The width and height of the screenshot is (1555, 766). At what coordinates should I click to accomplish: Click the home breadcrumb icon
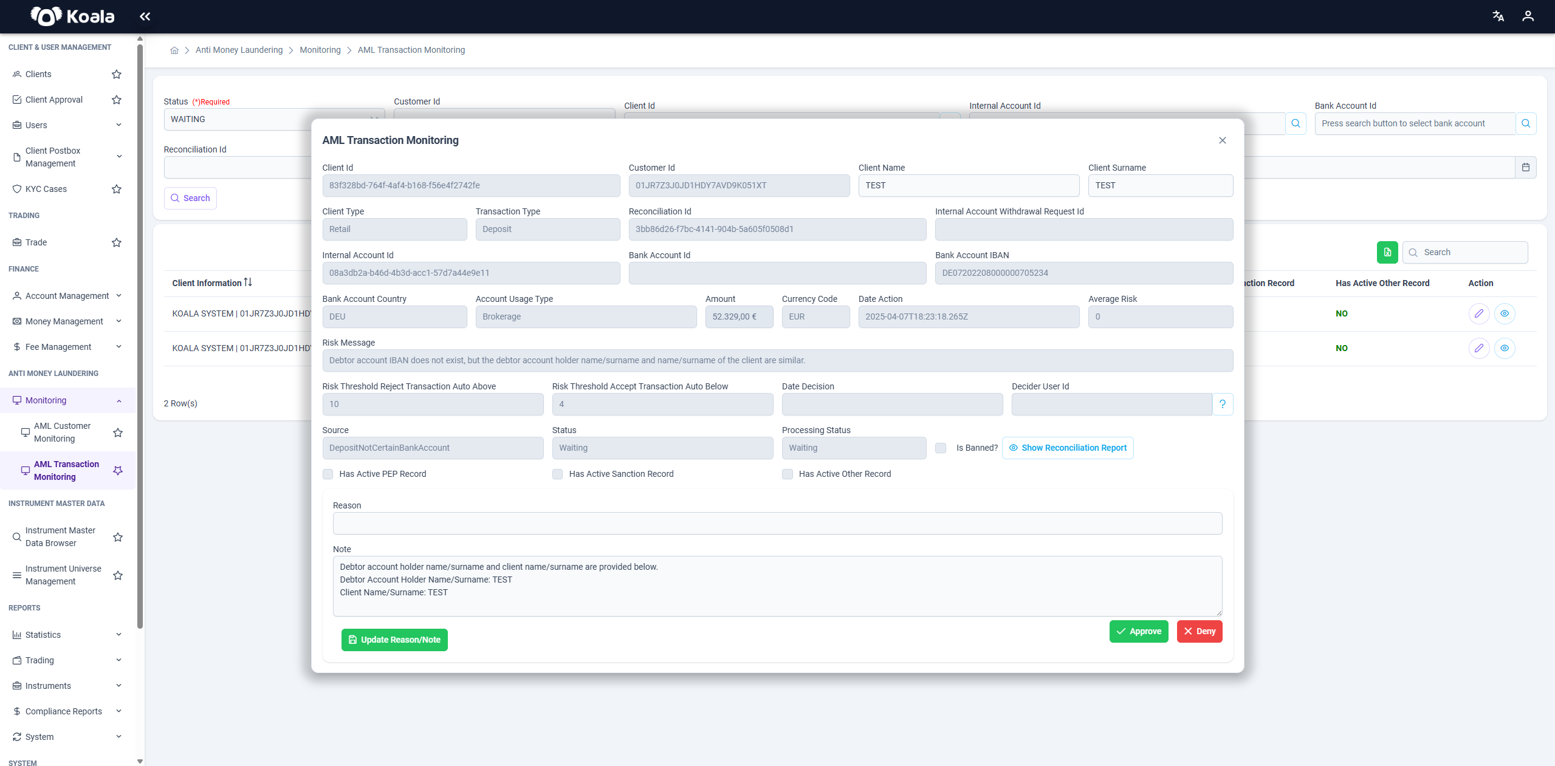tap(174, 50)
